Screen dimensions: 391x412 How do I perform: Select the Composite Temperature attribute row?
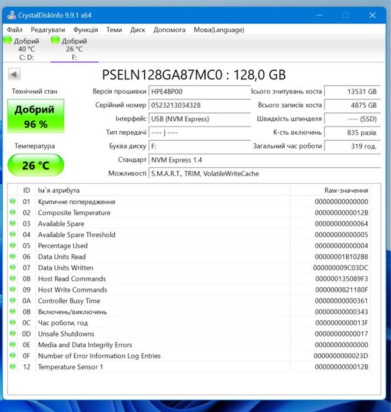(x=189, y=212)
